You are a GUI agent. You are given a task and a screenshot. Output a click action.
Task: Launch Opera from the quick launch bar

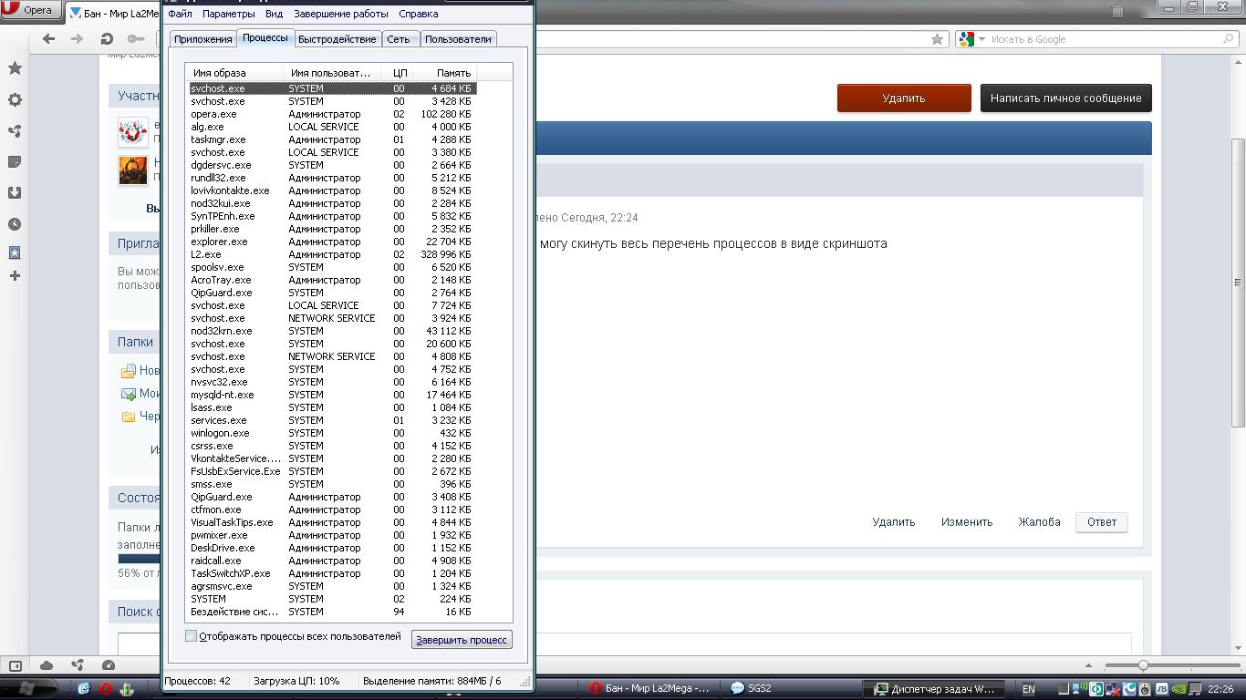[x=106, y=689]
